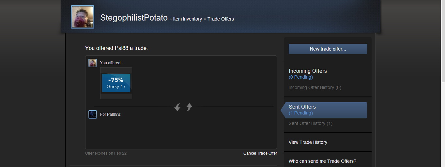Click the up arrow trade icon
This screenshot has width=445, height=167.
click(189, 107)
